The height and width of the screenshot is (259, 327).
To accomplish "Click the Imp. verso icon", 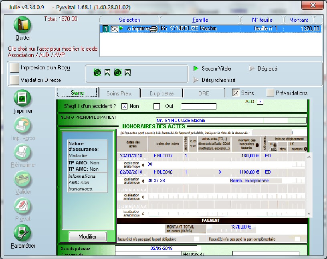I will pyautogui.click(x=22, y=125).
